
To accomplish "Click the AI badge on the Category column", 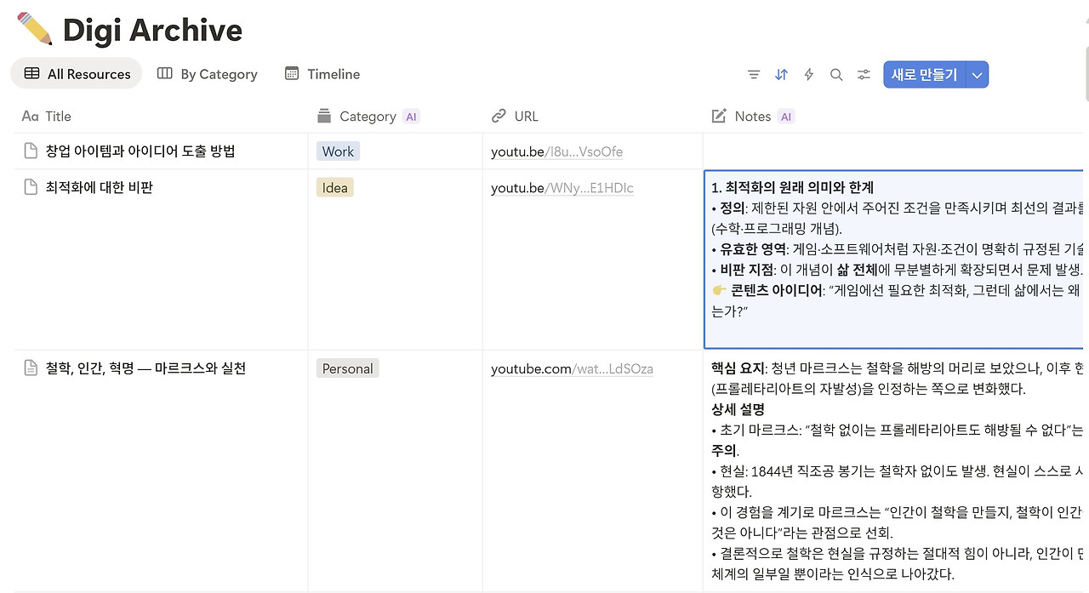I will click(412, 116).
